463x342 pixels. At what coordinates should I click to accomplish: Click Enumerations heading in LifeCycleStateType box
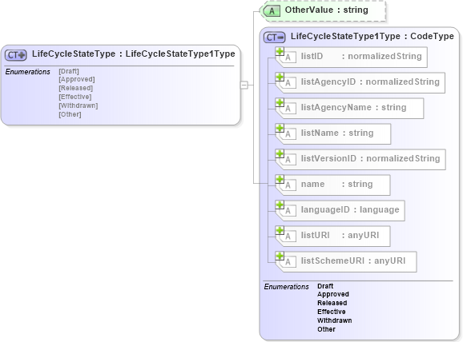coord(28,72)
